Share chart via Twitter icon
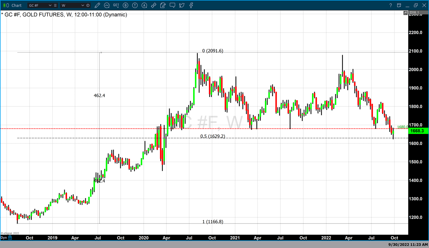 (x=182, y=5)
